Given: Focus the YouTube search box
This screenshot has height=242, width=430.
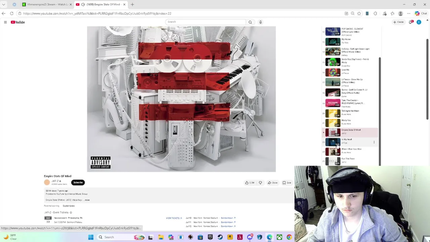Looking at the screenshot, I should [x=206, y=22].
